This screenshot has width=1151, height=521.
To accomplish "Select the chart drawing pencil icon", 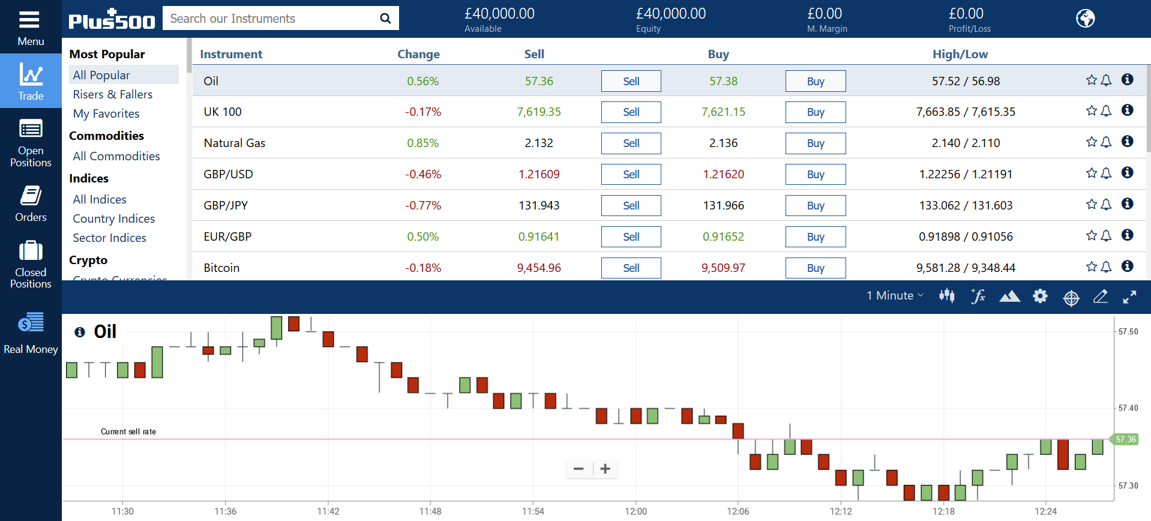I will 1101,296.
